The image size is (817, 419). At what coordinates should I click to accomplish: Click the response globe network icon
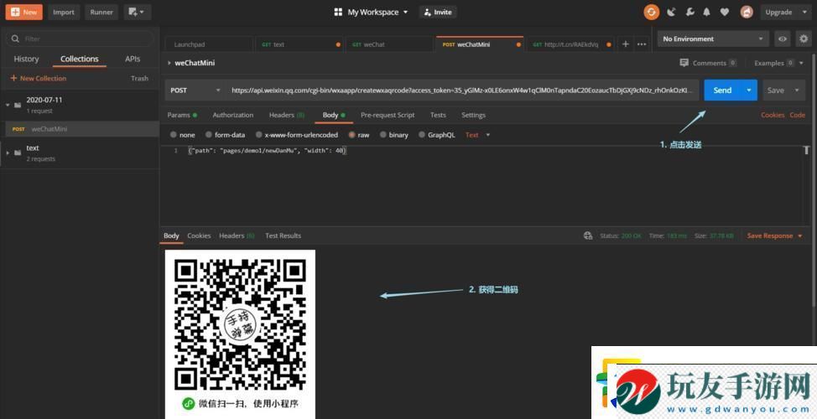pyautogui.click(x=588, y=235)
